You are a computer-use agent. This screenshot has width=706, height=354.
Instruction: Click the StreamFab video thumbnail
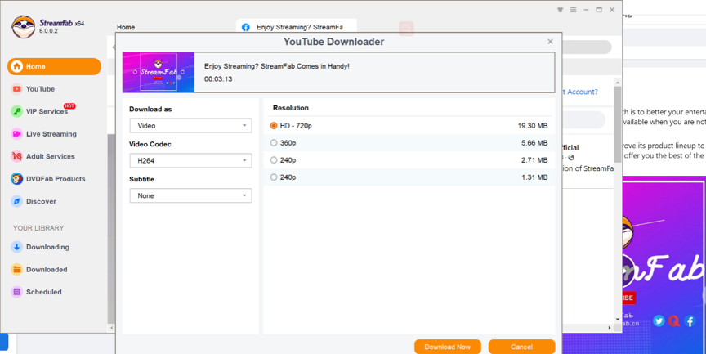pos(159,73)
